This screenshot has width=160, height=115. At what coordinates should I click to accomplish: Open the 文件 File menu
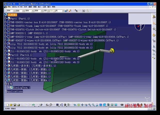click(25, 7)
